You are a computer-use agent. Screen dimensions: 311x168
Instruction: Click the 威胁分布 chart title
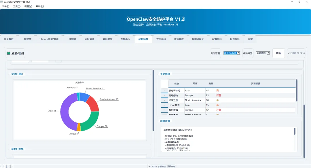tap(79, 83)
